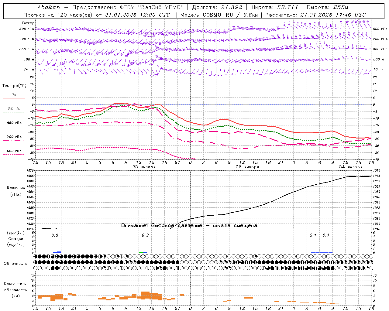Select the "Тем-ра(°C)" temperature panel label
Viewport: 389px width, 311px height.
point(14,86)
